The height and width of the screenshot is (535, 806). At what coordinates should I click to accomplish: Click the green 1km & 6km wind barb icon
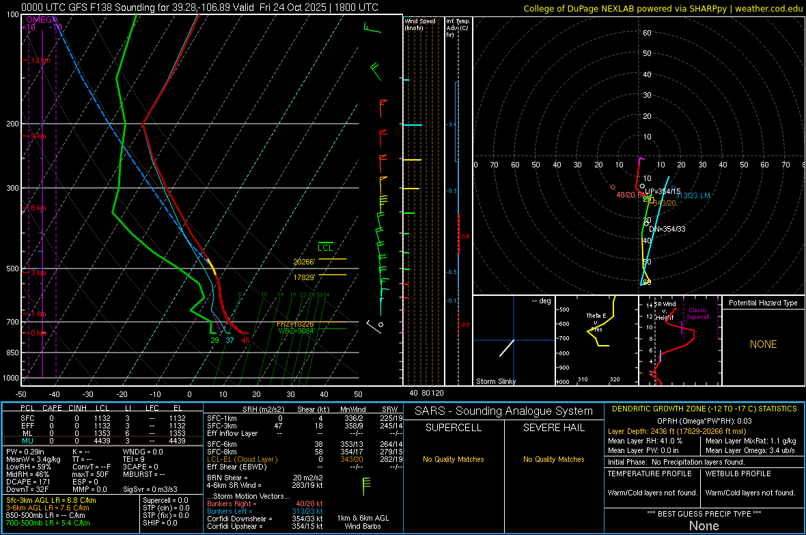coord(365,486)
